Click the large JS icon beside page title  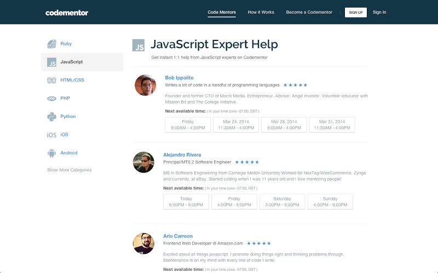tap(139, 45)
